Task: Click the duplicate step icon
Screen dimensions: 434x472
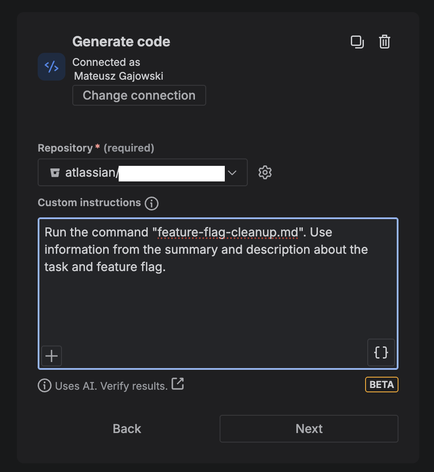Action: (x=357, y=42)
